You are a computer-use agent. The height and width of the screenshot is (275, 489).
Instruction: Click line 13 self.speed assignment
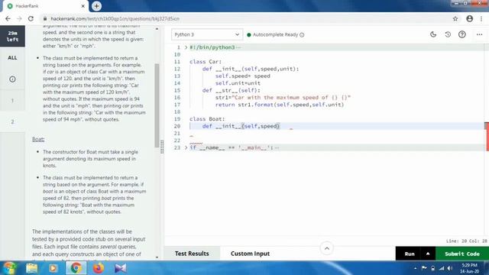tap(243, 76)
